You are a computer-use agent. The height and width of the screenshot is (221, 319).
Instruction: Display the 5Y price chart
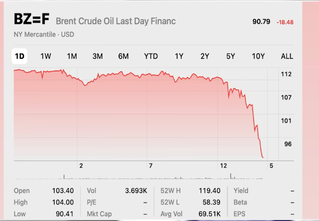(230, 57)
